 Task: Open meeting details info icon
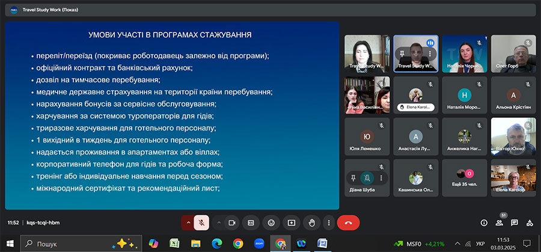484,223
